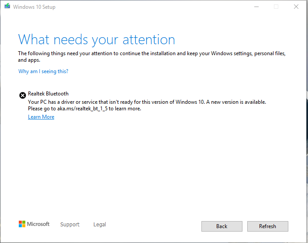Click the line 'Your PC has a driver or service'

coord(147,102)
